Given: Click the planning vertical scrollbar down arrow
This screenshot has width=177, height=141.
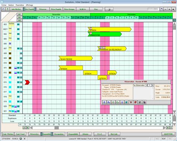Looking at the screenshot, I should coord(174,112).
